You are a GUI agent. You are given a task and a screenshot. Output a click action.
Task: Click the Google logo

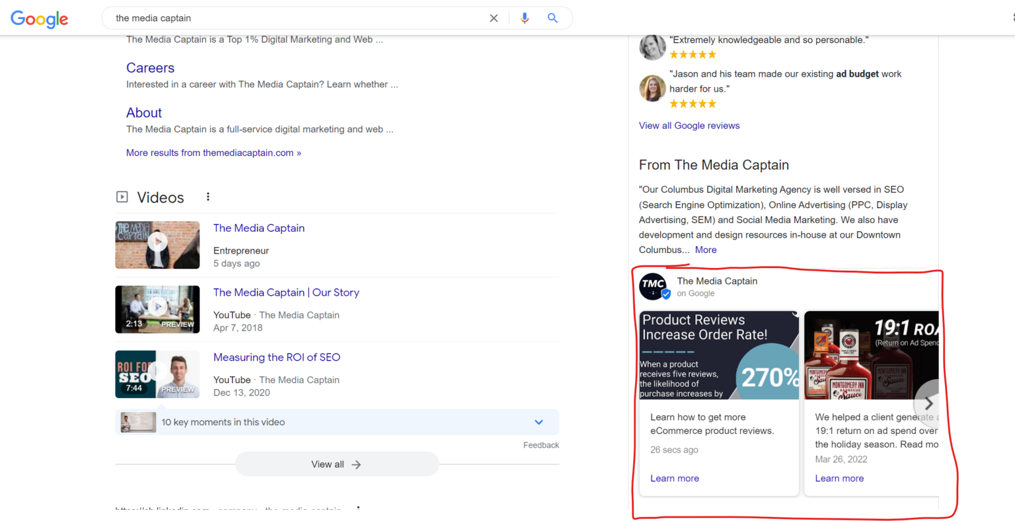click(x=39, y=19)
